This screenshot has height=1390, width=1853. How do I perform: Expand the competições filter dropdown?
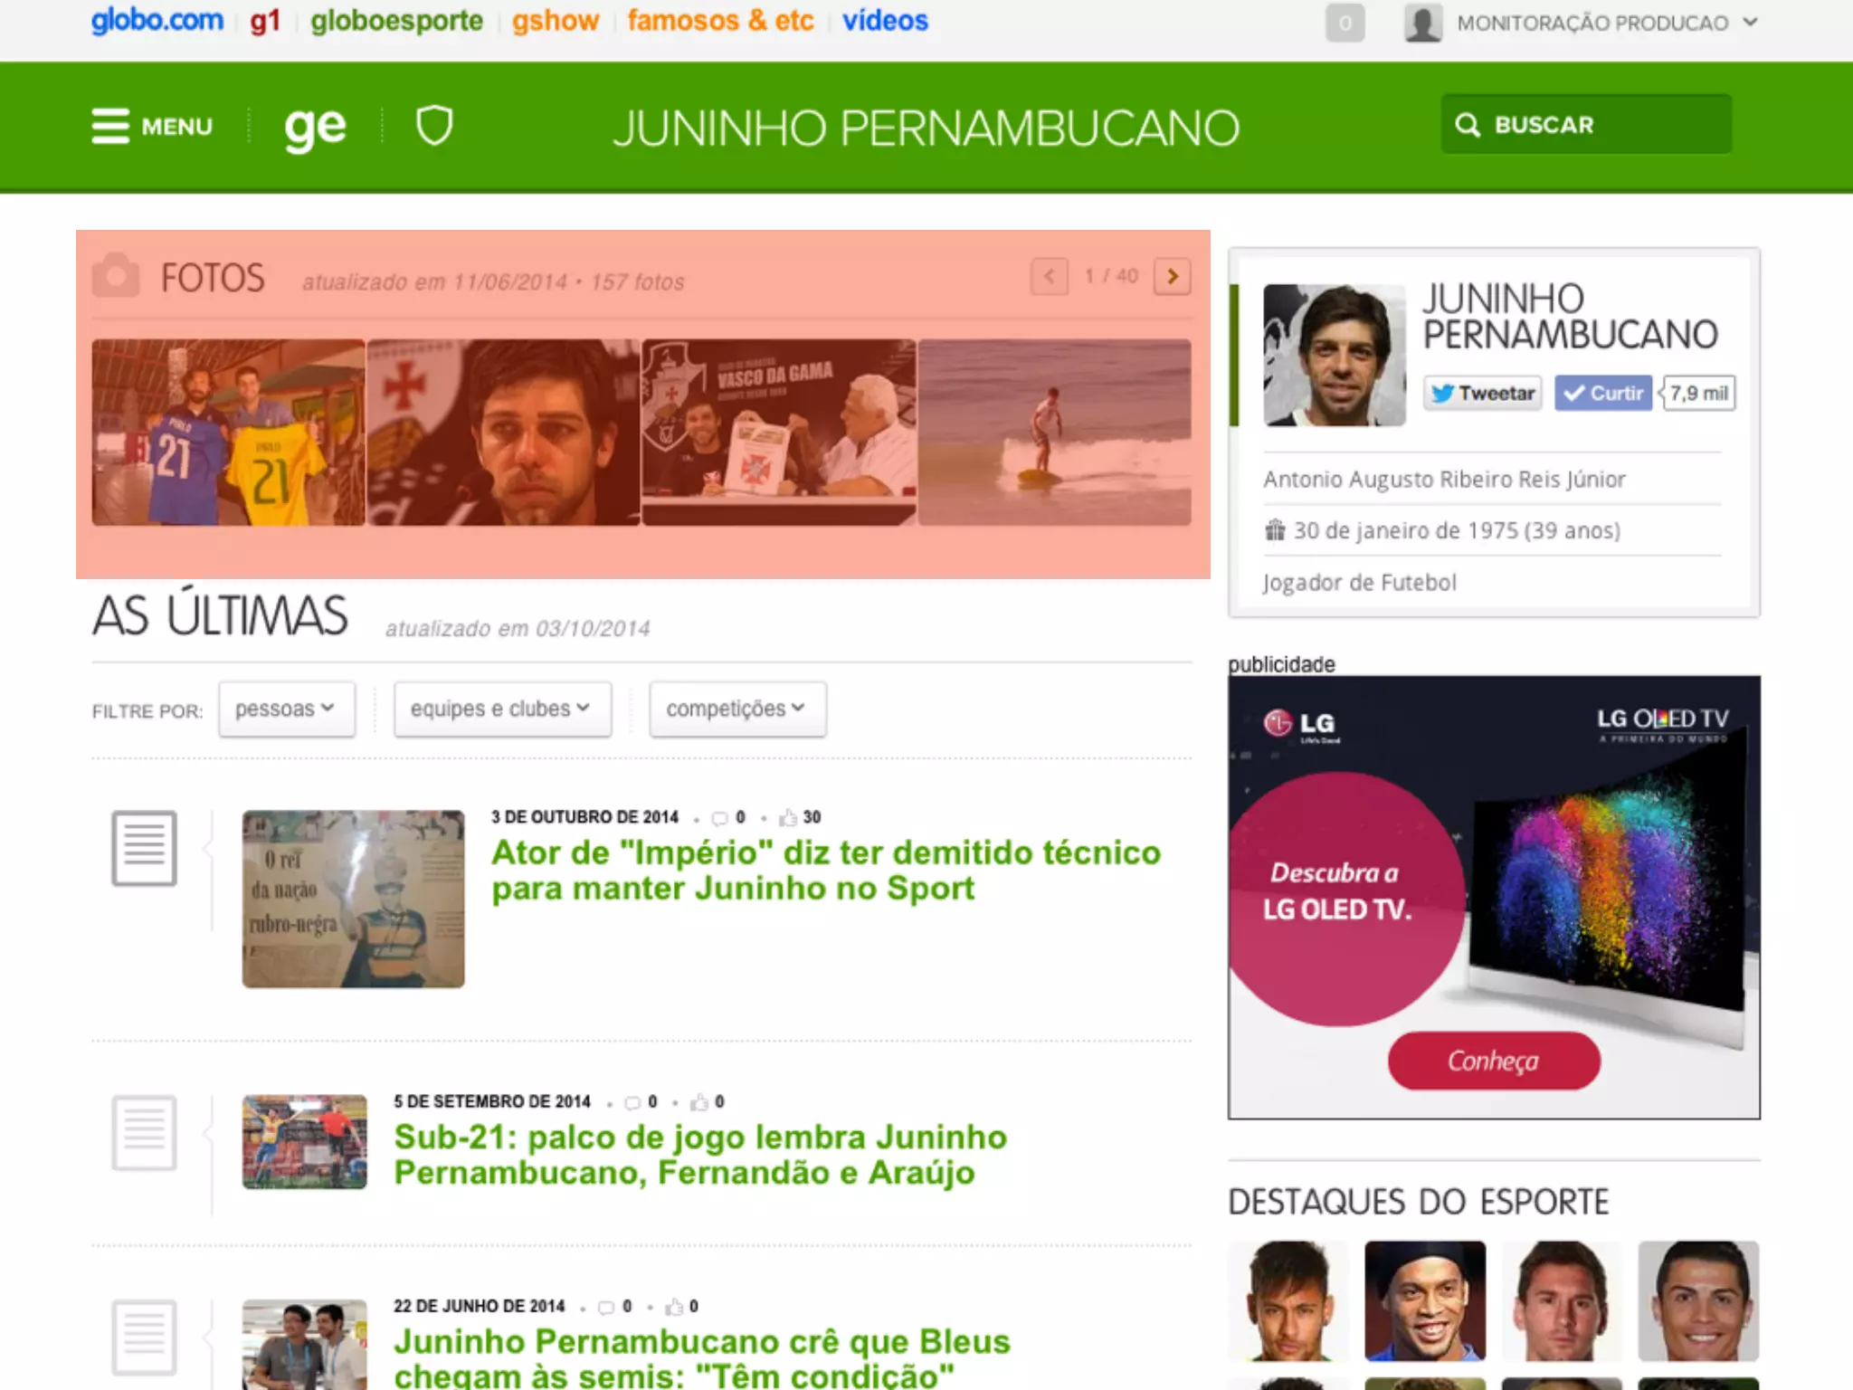click(x=736, y=709)
